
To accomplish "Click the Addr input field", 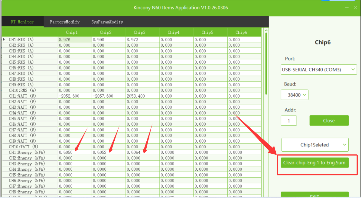I will click(289, 121).
